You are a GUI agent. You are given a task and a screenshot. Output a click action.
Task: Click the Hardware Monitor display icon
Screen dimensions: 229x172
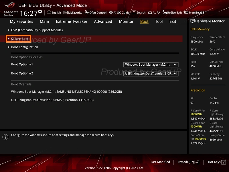click(x=192, y=21)
